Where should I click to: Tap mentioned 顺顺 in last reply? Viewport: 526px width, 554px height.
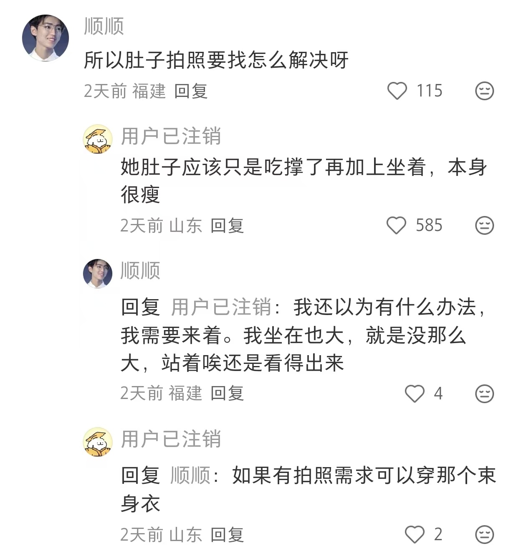pos(190,475)
